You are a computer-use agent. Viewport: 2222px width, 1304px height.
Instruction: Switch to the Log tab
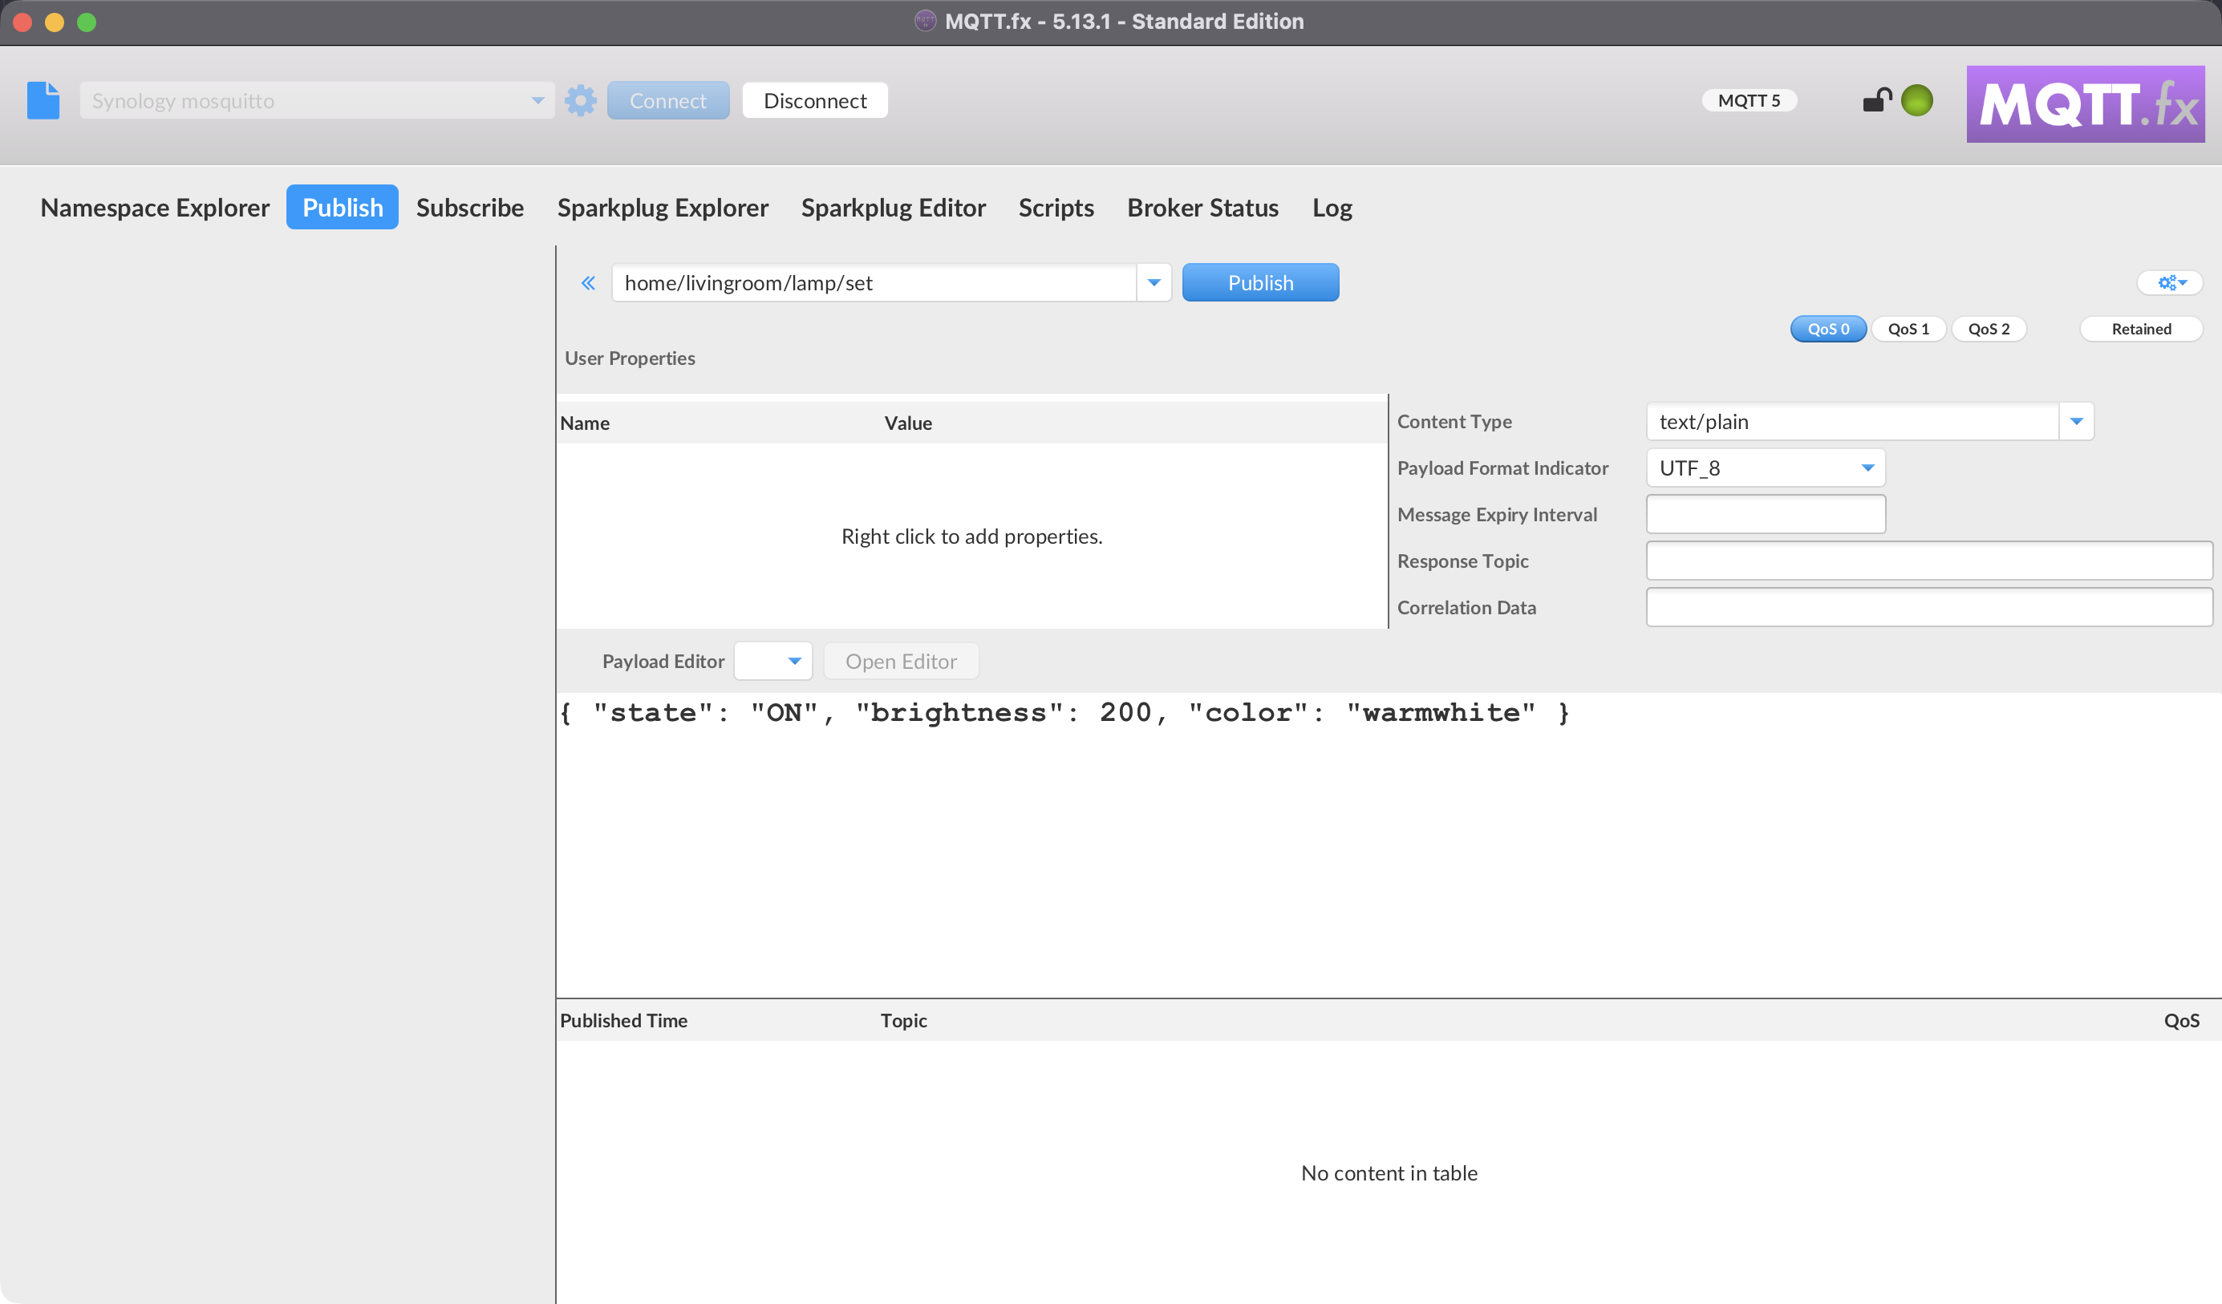[x=1332, y=207]
